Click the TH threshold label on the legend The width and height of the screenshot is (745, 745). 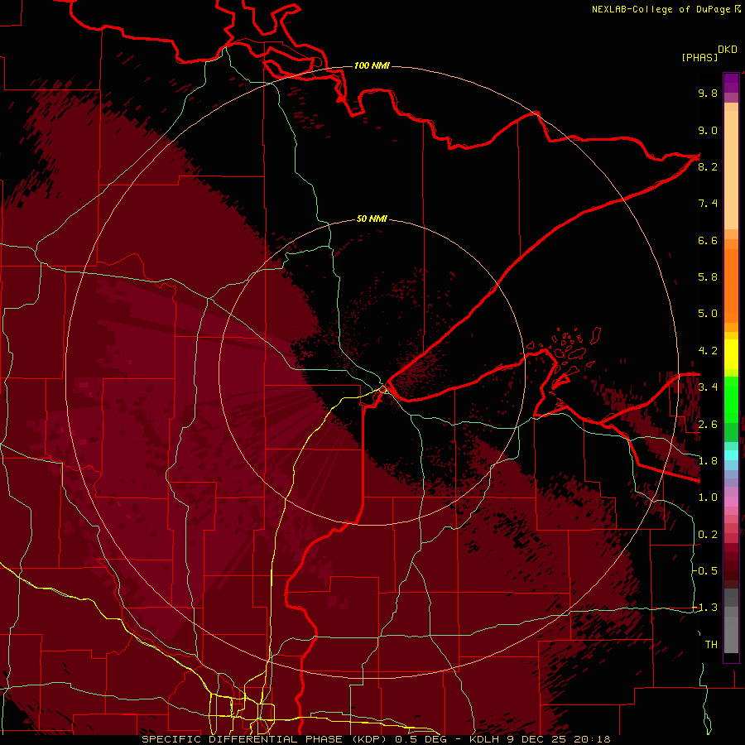tap(711, 645)
